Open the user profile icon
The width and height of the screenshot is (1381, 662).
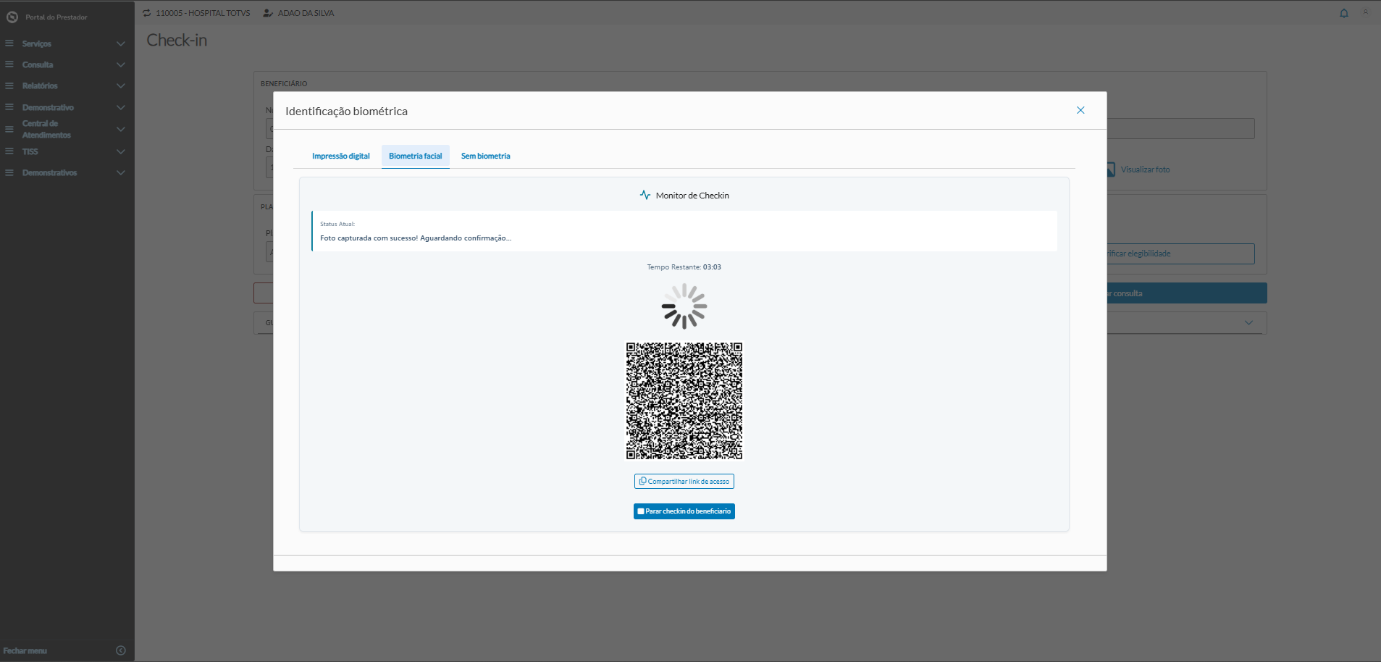click(1366, 12)
